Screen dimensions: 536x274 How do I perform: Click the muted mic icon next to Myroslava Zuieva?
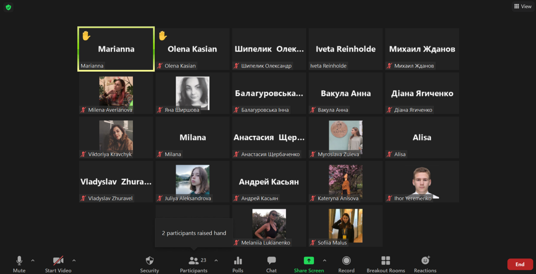313,154
